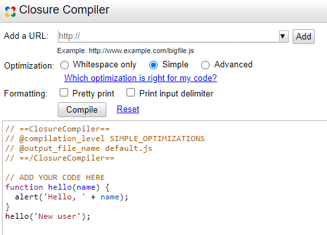Click the '@compilation_level SIMPLE_OPTIMIZATIONS' code line
This screenshot has height=235, width=327.
(x=105, y=139)
